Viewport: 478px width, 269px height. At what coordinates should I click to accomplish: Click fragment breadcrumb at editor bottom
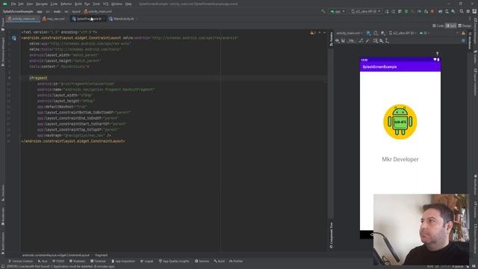click(102, 255)
